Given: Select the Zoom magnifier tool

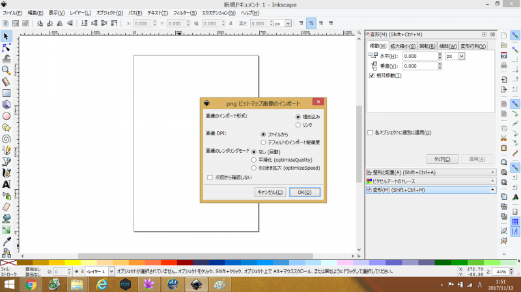Looking at the screenshot, I should [6, 70].
